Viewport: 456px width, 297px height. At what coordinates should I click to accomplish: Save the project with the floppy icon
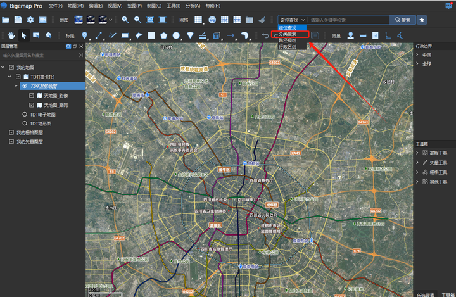pyautogui.click(x=18, y=20)
